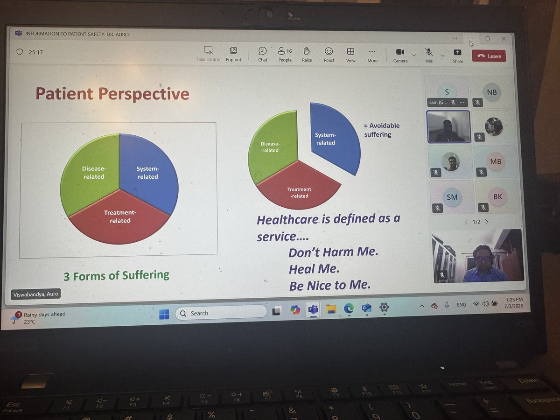Open Microsoft Edge from taskbar
The height and width of the screenshot is (420, 560).
[349, 308]
